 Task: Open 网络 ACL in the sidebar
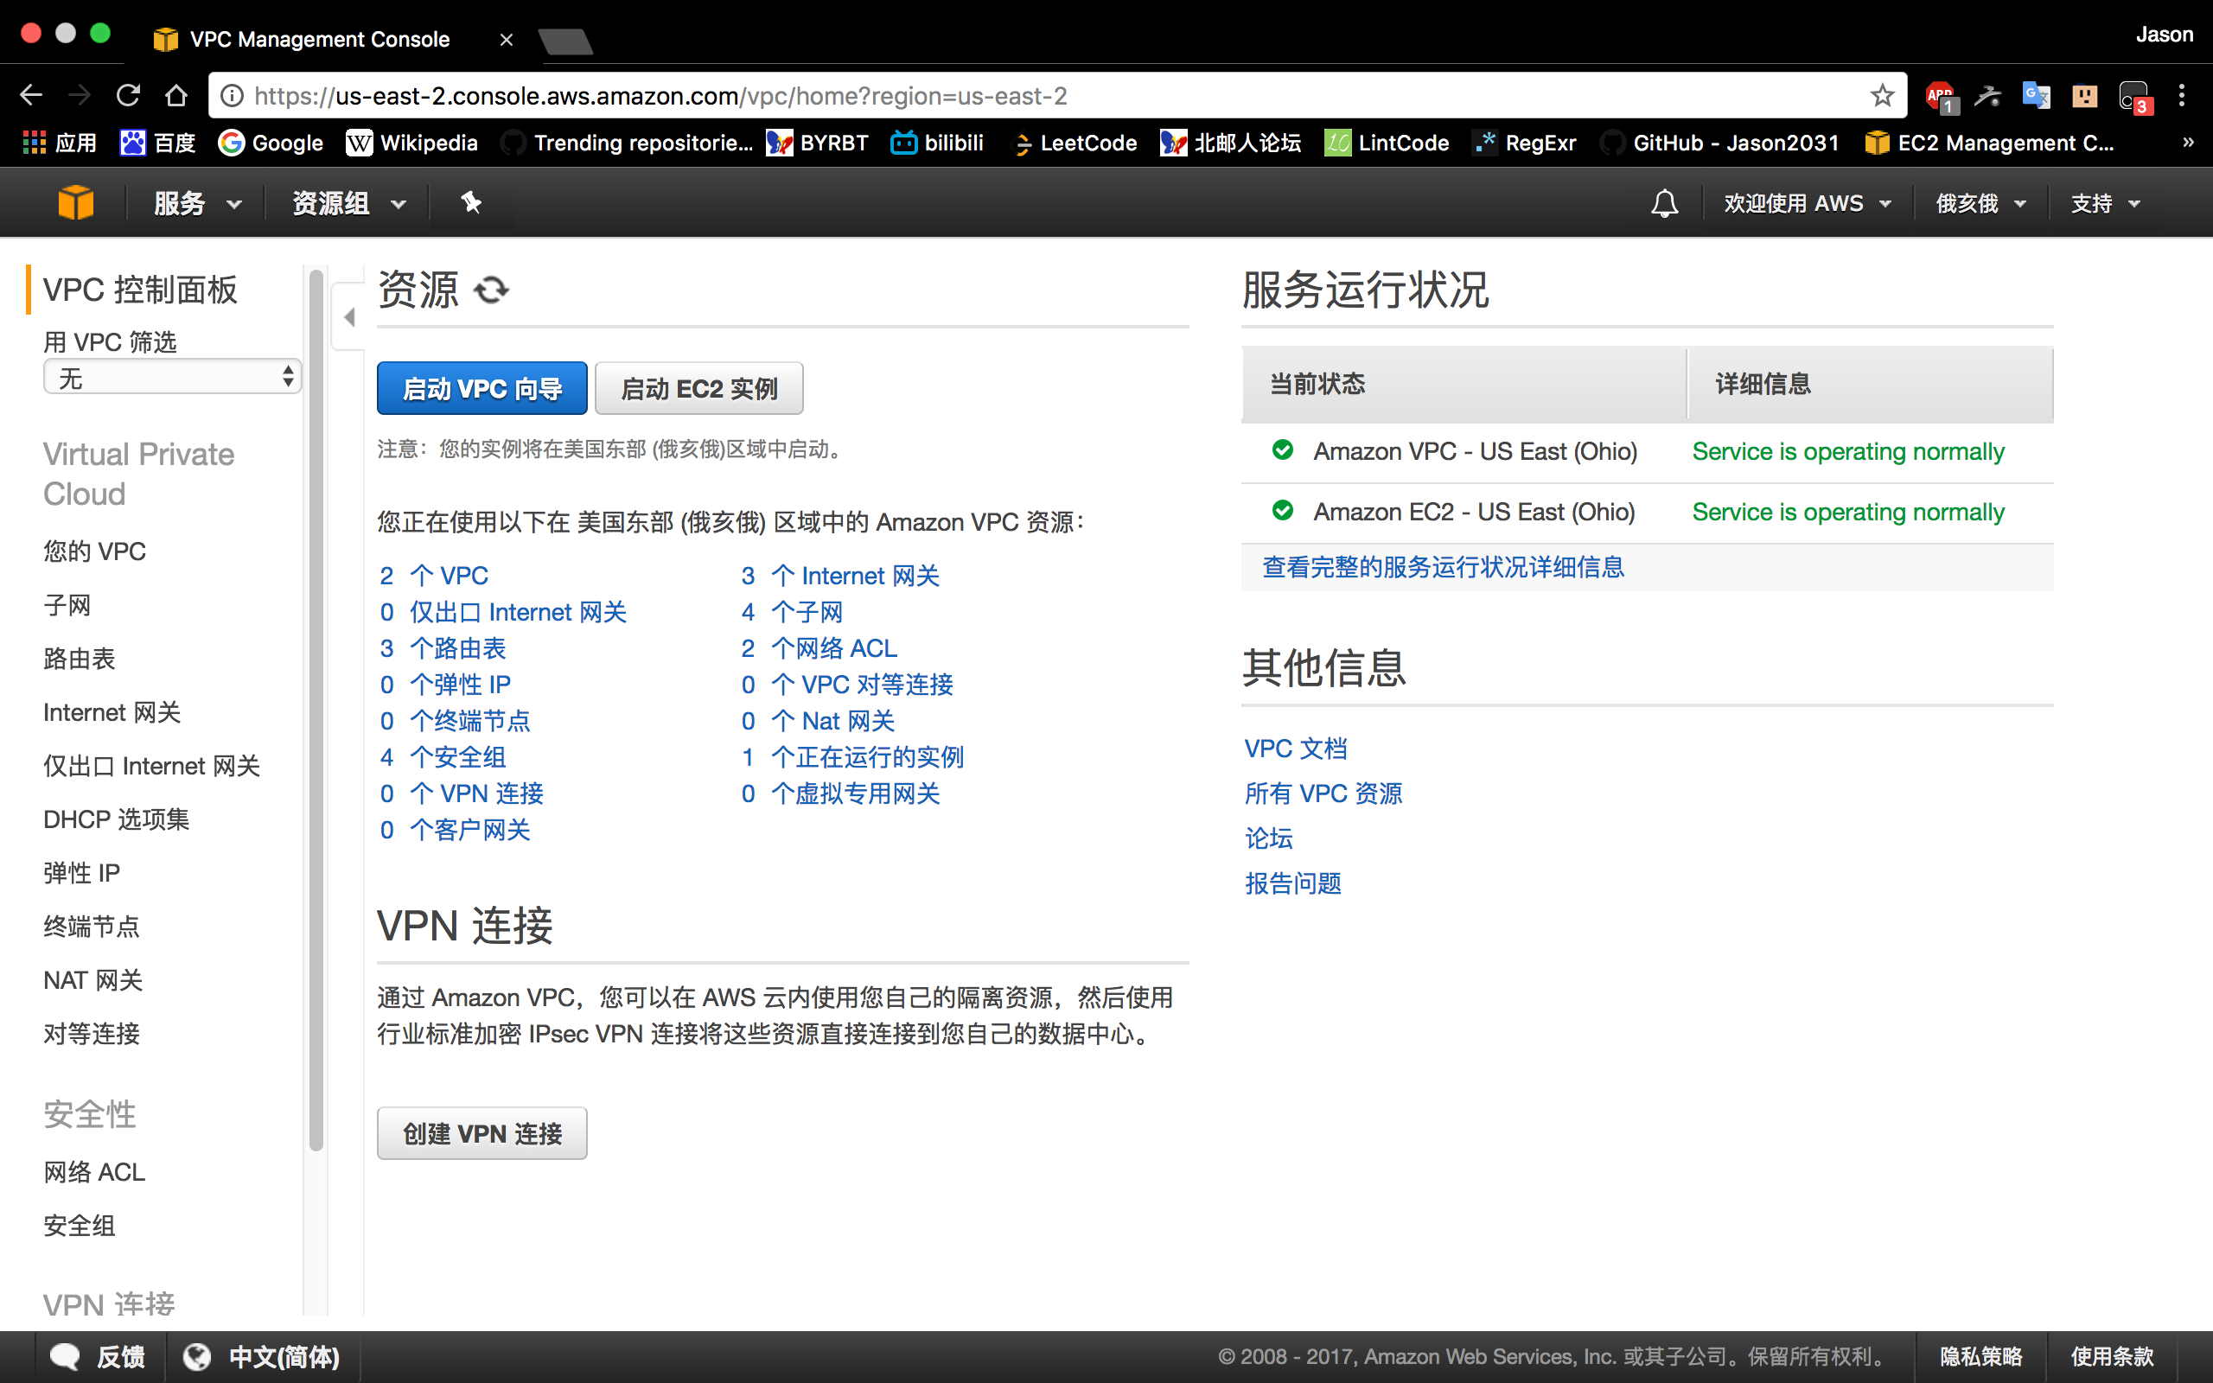point(94,1172)
